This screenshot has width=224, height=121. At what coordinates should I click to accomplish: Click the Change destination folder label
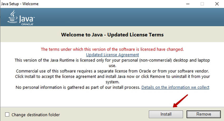36,115
